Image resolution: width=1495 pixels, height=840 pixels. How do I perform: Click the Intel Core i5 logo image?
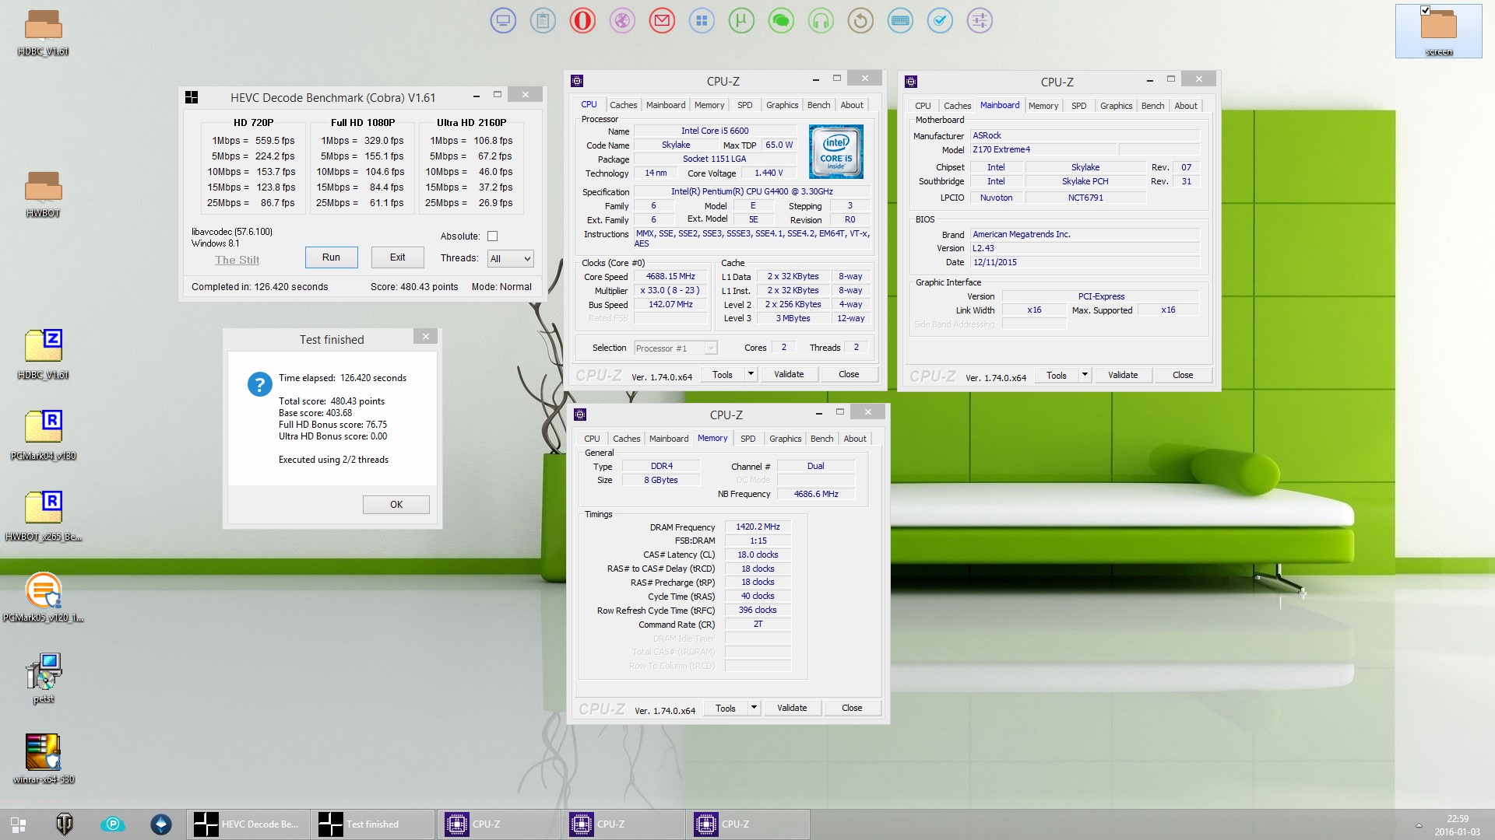pyautogui.click(x=835, y=152)
